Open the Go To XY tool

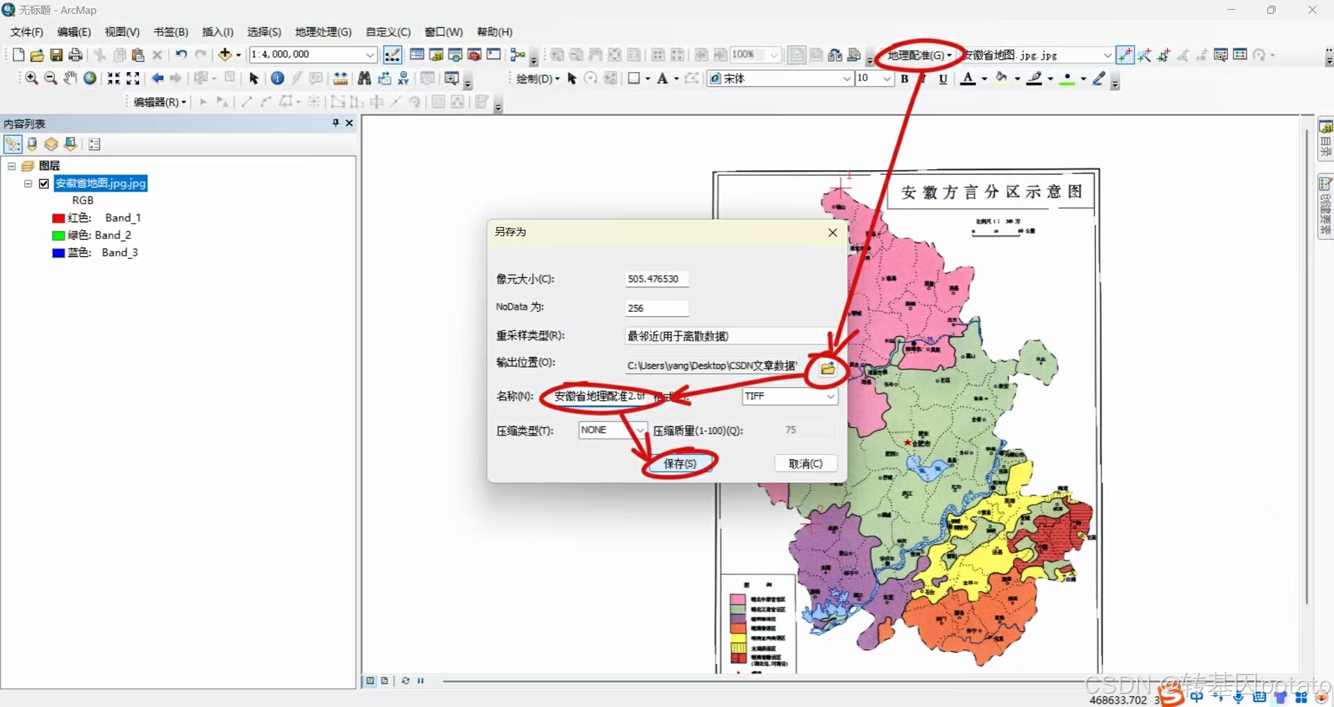click(403, 78)
